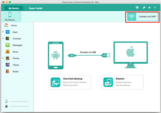Viewport: 161px width, 113px height.
Task: Select Home in the sidebar
Action: (x=14, y=25)
